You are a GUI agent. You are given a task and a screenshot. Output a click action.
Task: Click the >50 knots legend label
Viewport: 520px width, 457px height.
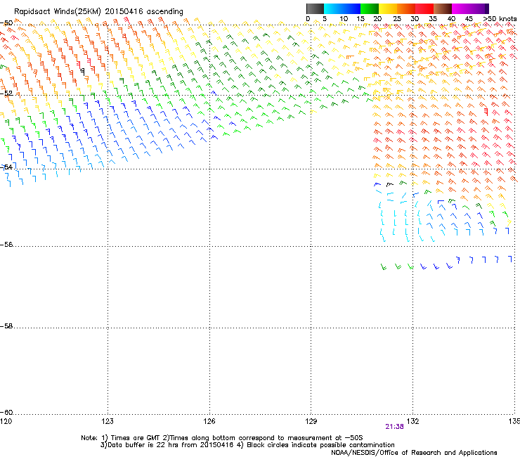tap(500, 18)
